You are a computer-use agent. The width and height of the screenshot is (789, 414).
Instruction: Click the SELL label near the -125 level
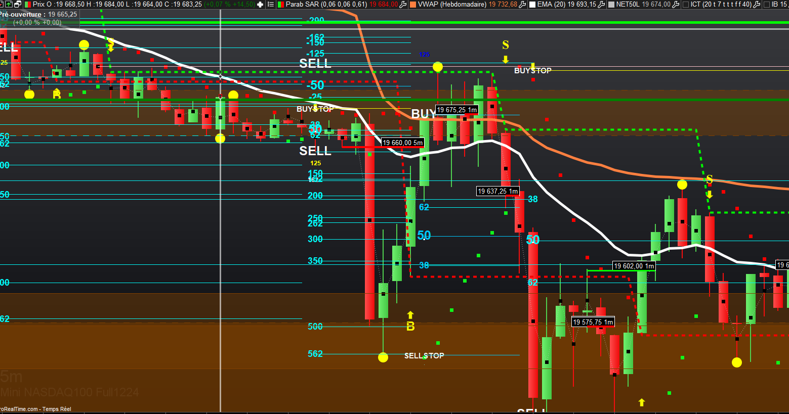(315, 64)
